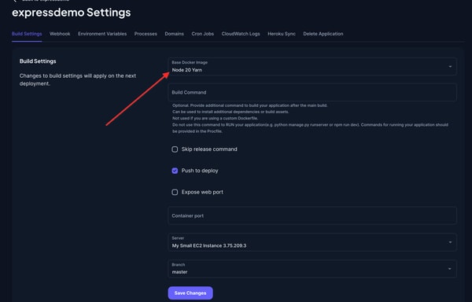Expand the Branch dropdown showing master
This screenshot has width=472, height=302.
pos(312,269)
